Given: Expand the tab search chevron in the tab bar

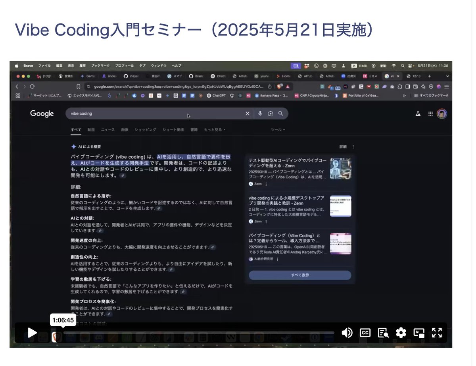Looking at the screenshot, I should (x=447, y=76).
